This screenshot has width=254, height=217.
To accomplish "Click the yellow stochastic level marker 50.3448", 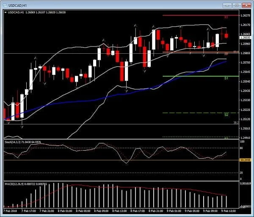I will pos(245,160).
